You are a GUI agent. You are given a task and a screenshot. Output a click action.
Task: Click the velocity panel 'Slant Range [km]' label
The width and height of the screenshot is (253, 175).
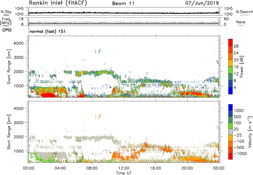coord(9,132)
